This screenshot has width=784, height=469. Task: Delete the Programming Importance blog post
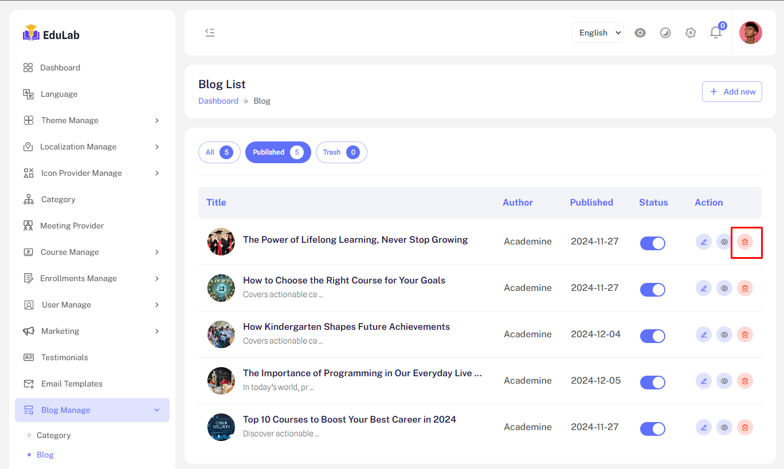pos(745,381)
